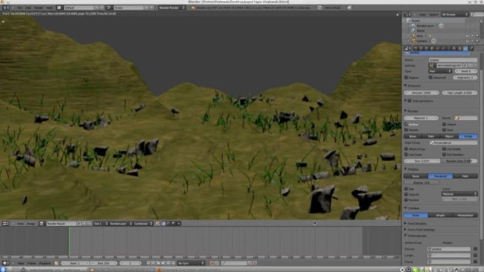The image size is (484, 272).
Task: Select the Path render type button
Action: [431, 136]
